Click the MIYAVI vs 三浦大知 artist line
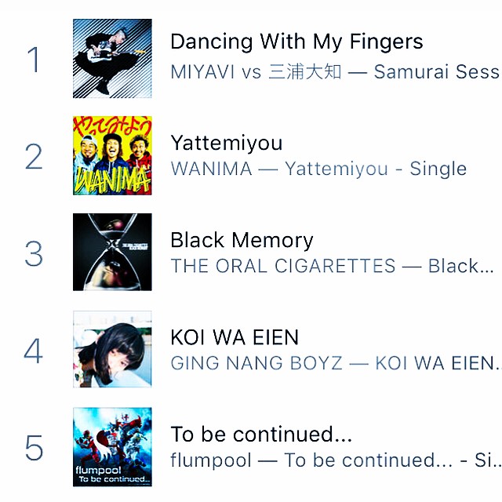 point(334,72)
